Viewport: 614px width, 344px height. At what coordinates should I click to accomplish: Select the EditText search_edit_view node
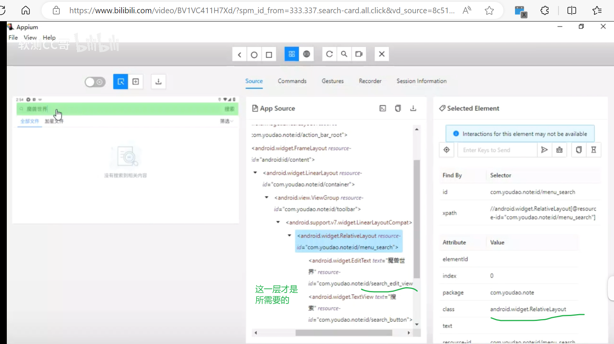point(360,272)
